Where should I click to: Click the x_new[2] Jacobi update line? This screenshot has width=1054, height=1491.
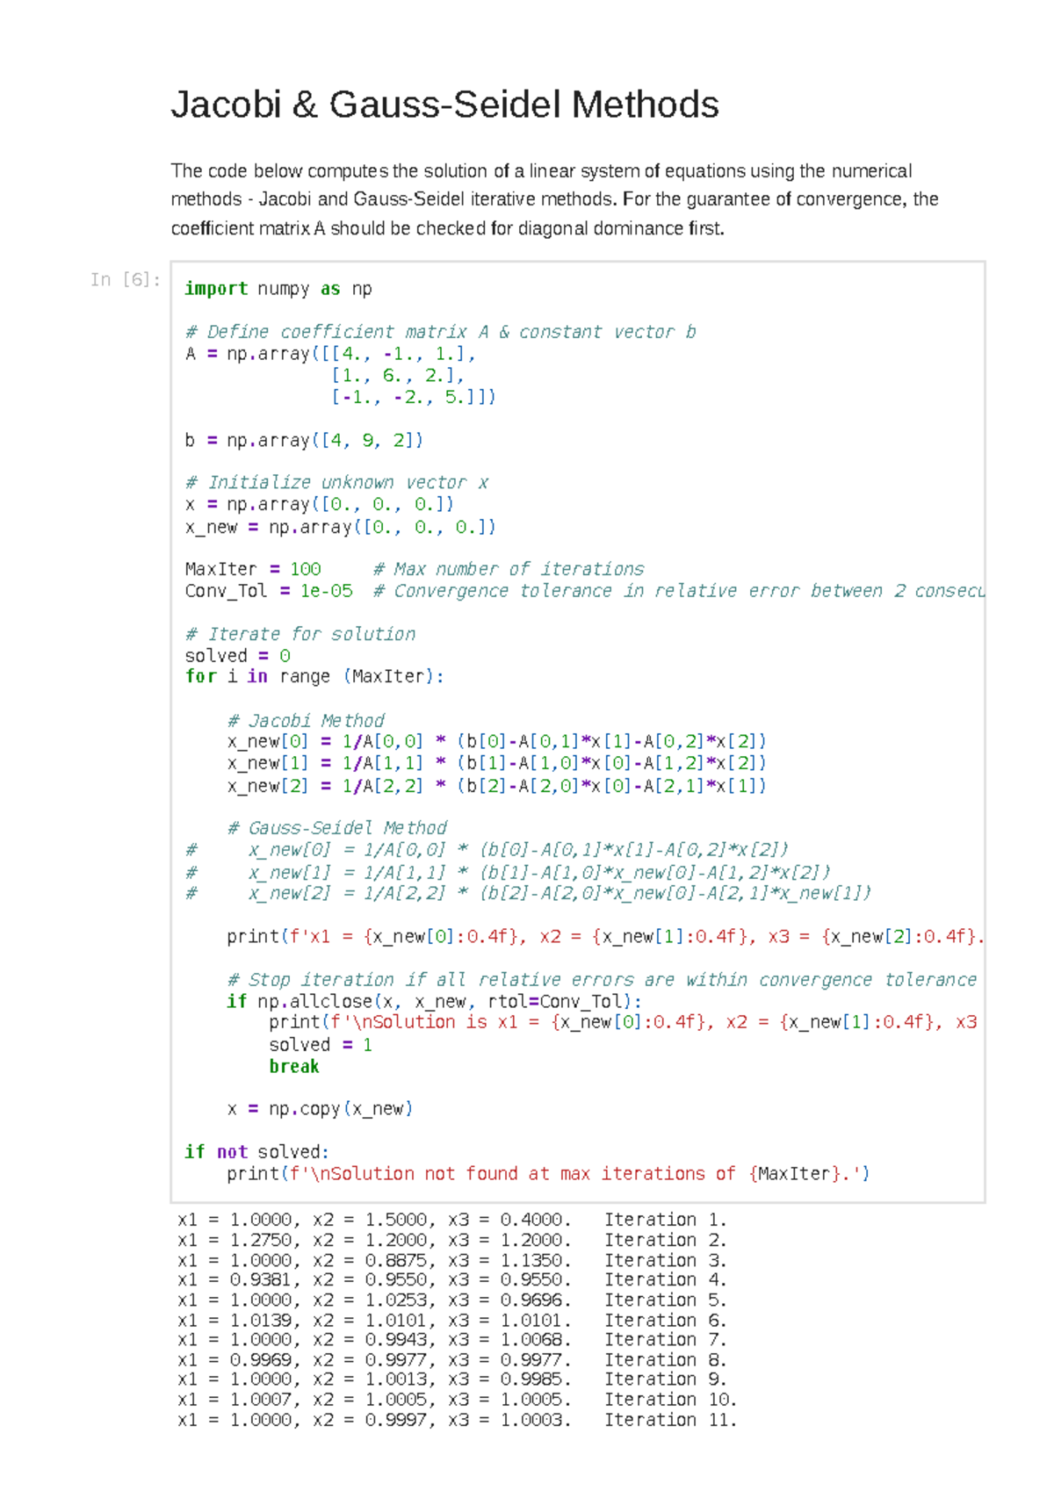tap(496, 786)
